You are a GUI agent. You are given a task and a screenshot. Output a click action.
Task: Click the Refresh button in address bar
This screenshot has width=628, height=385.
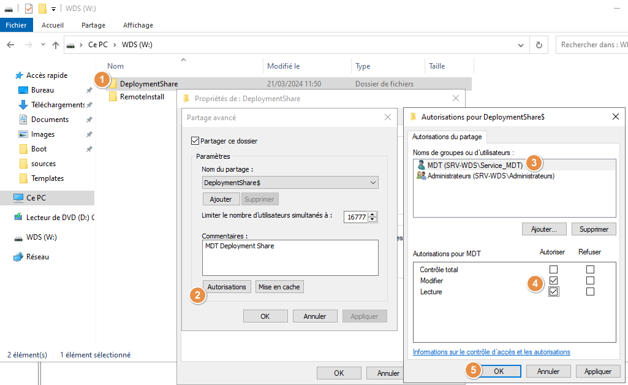(x=539, y=45)
